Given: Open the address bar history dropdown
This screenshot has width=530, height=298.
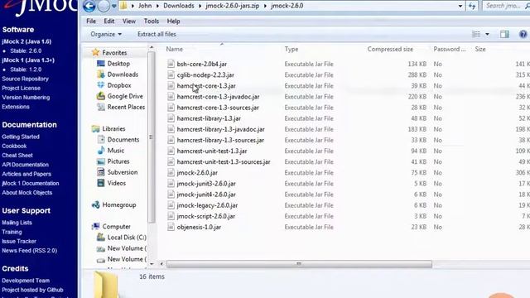Looking at the screenshot, I should point(460,6).
